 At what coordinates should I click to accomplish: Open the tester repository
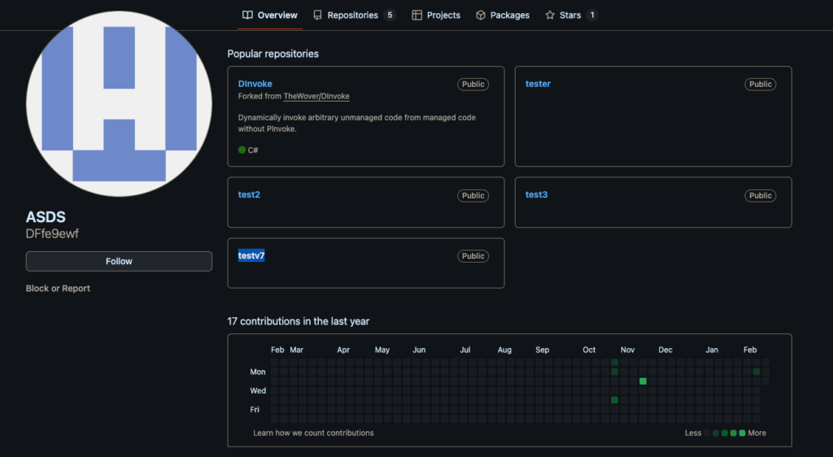click(538, 84)
